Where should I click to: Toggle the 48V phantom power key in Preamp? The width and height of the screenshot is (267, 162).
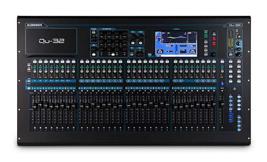point(94,32)
